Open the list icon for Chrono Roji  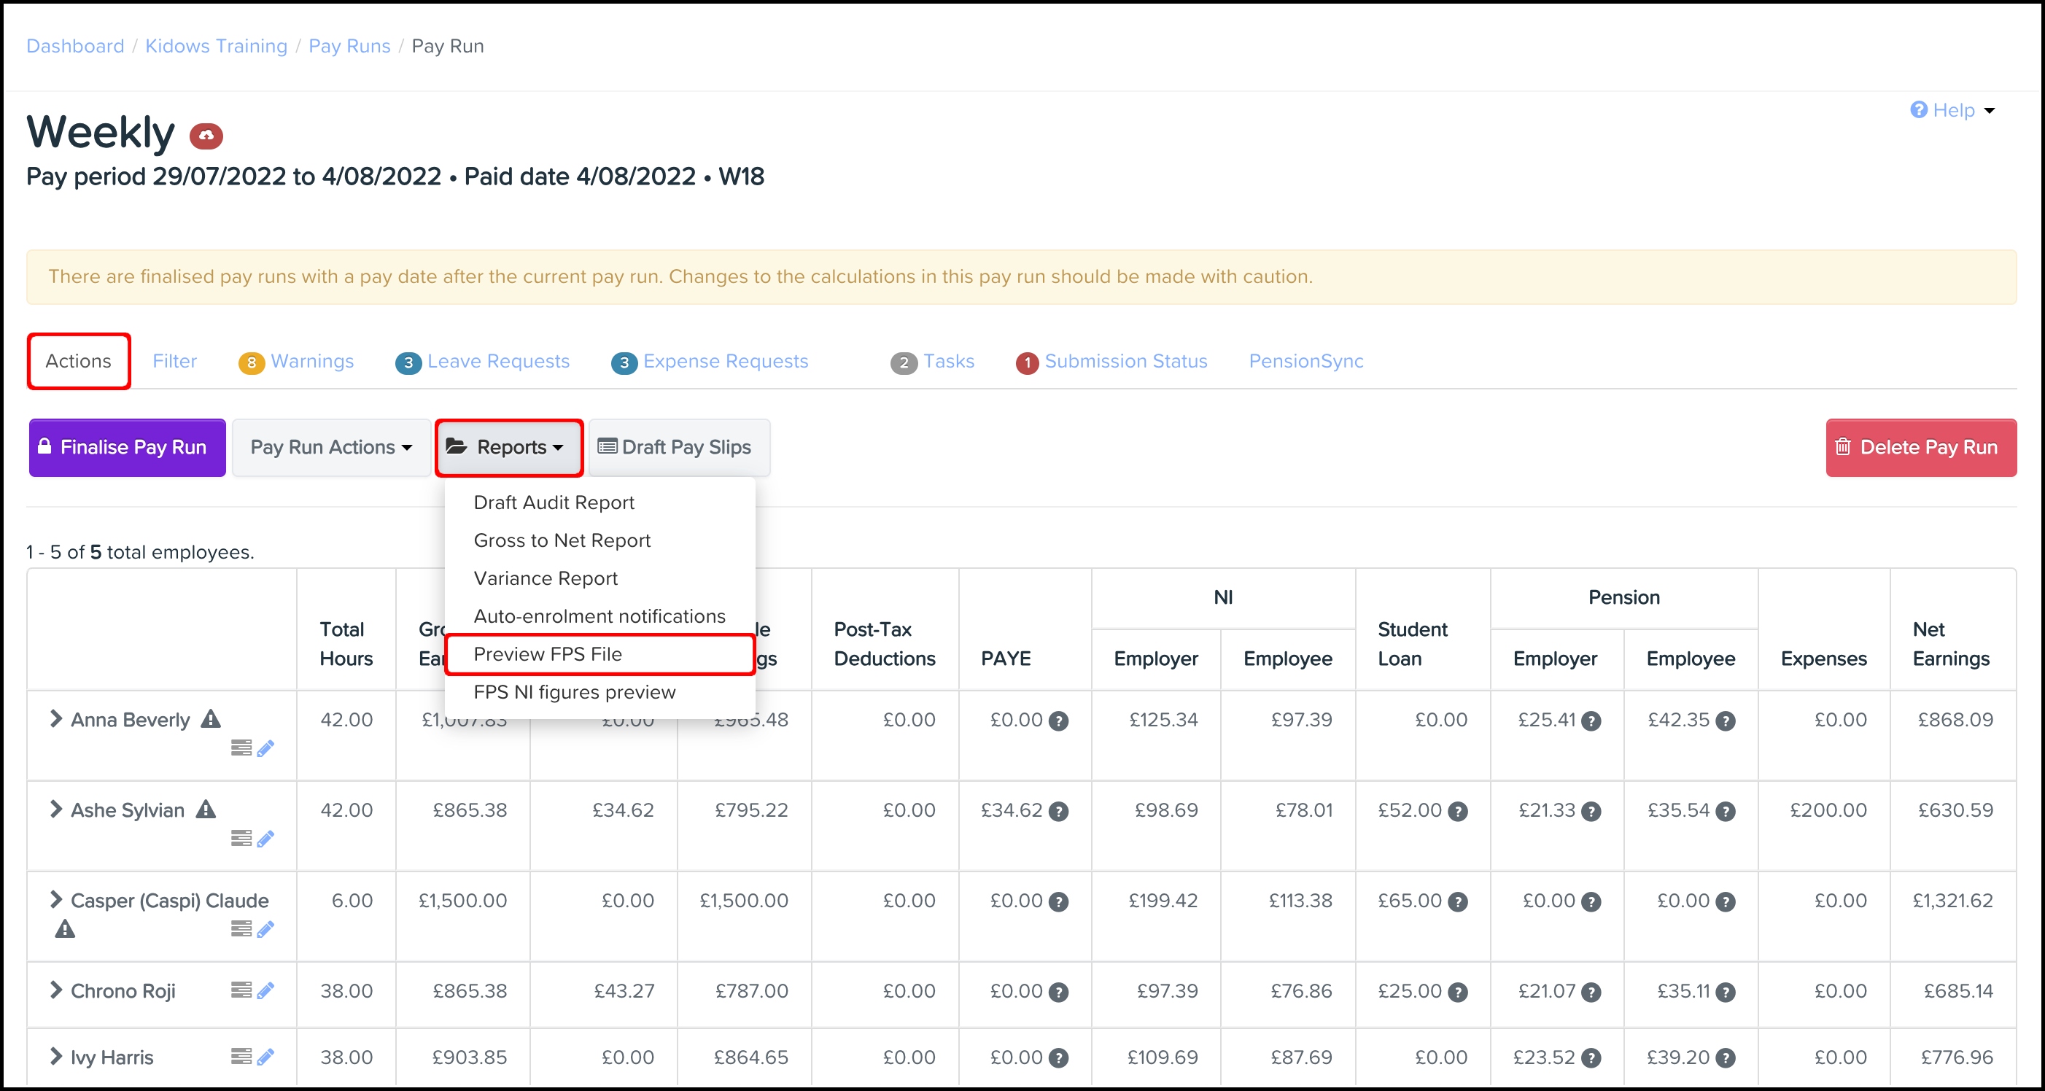tap(241, 990)
